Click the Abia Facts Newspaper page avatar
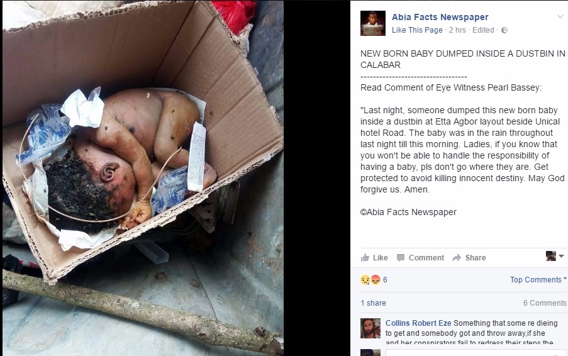 pos(373,23)
